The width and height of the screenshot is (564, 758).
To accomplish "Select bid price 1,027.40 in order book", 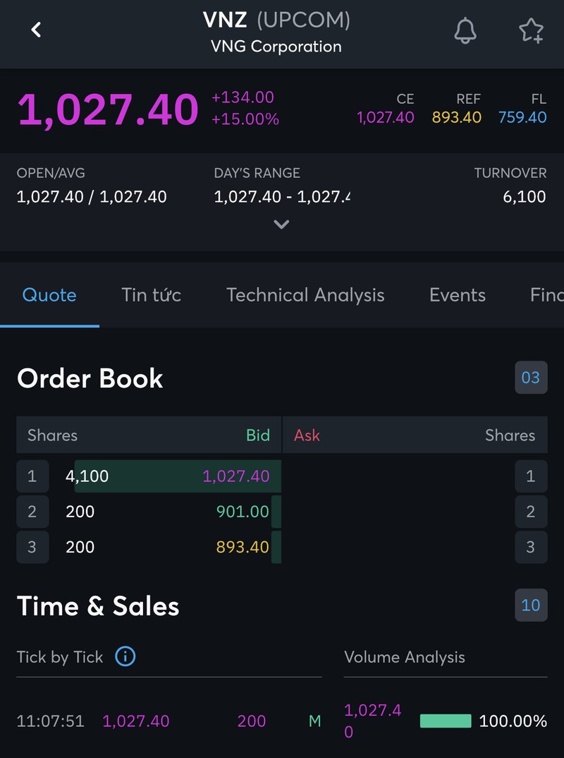I will click(235, 476).
